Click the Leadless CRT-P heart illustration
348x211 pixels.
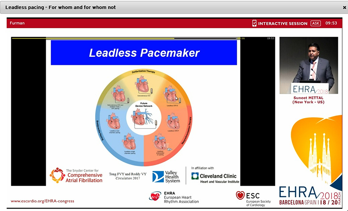click(x=173, y=120)
